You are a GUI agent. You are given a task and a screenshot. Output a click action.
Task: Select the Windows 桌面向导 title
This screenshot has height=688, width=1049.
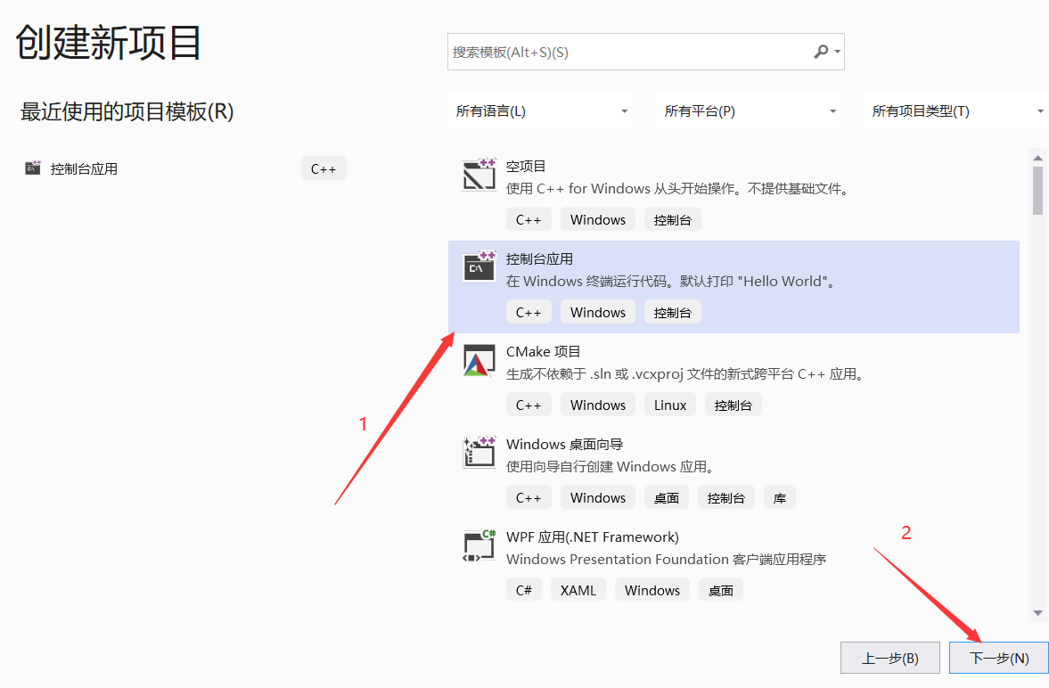tap(564, 445)
